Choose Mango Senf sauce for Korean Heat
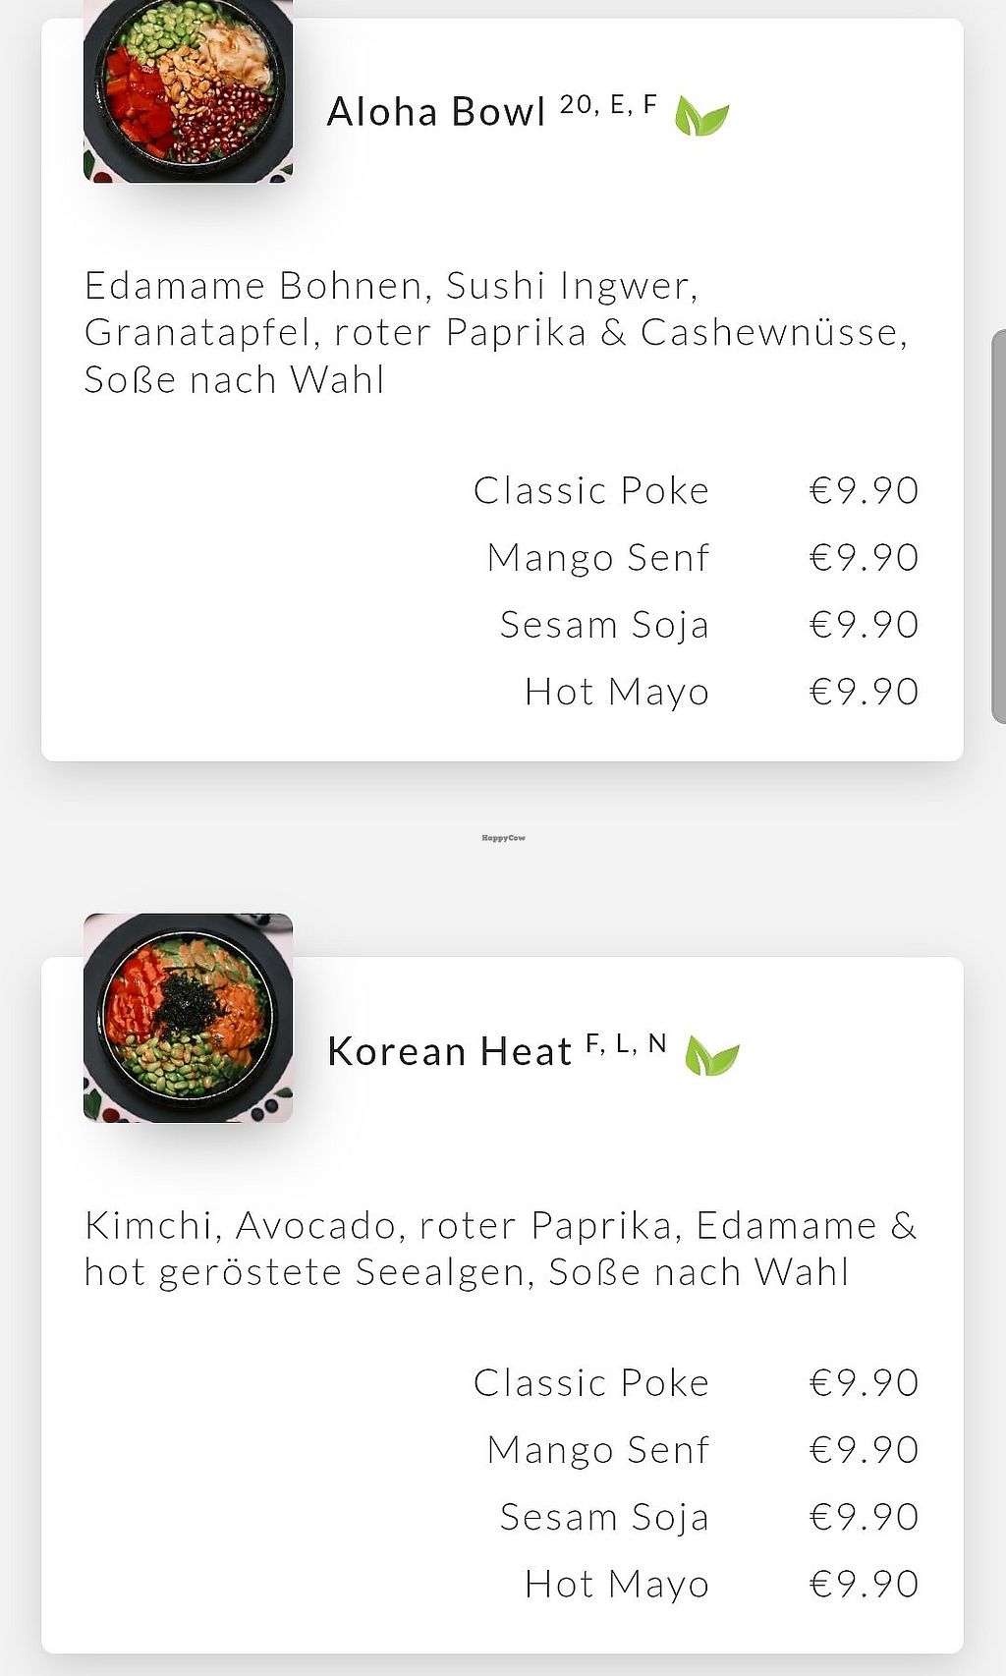Screen dimensions: 1006x1676 [x=597, y=1449]
